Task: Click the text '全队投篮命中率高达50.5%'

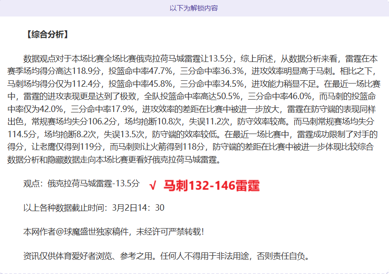Action: pyautogui.click(x=192, y=96)
